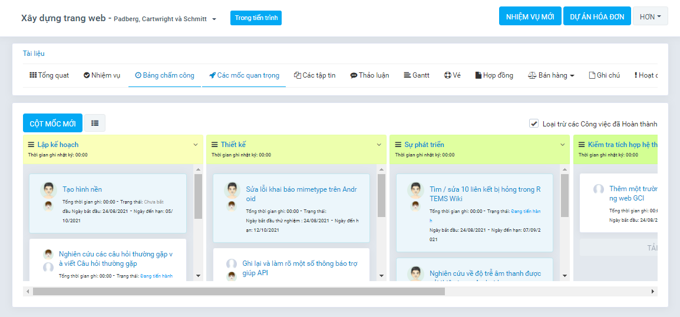The width and height of the screenshot is (680, 317).
Task: Click the NHIỆM VỤ MỚI button
Action: [x=530, y=16]
